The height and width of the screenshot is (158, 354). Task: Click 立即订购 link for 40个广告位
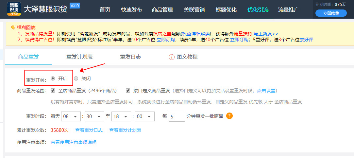[239, 40]
